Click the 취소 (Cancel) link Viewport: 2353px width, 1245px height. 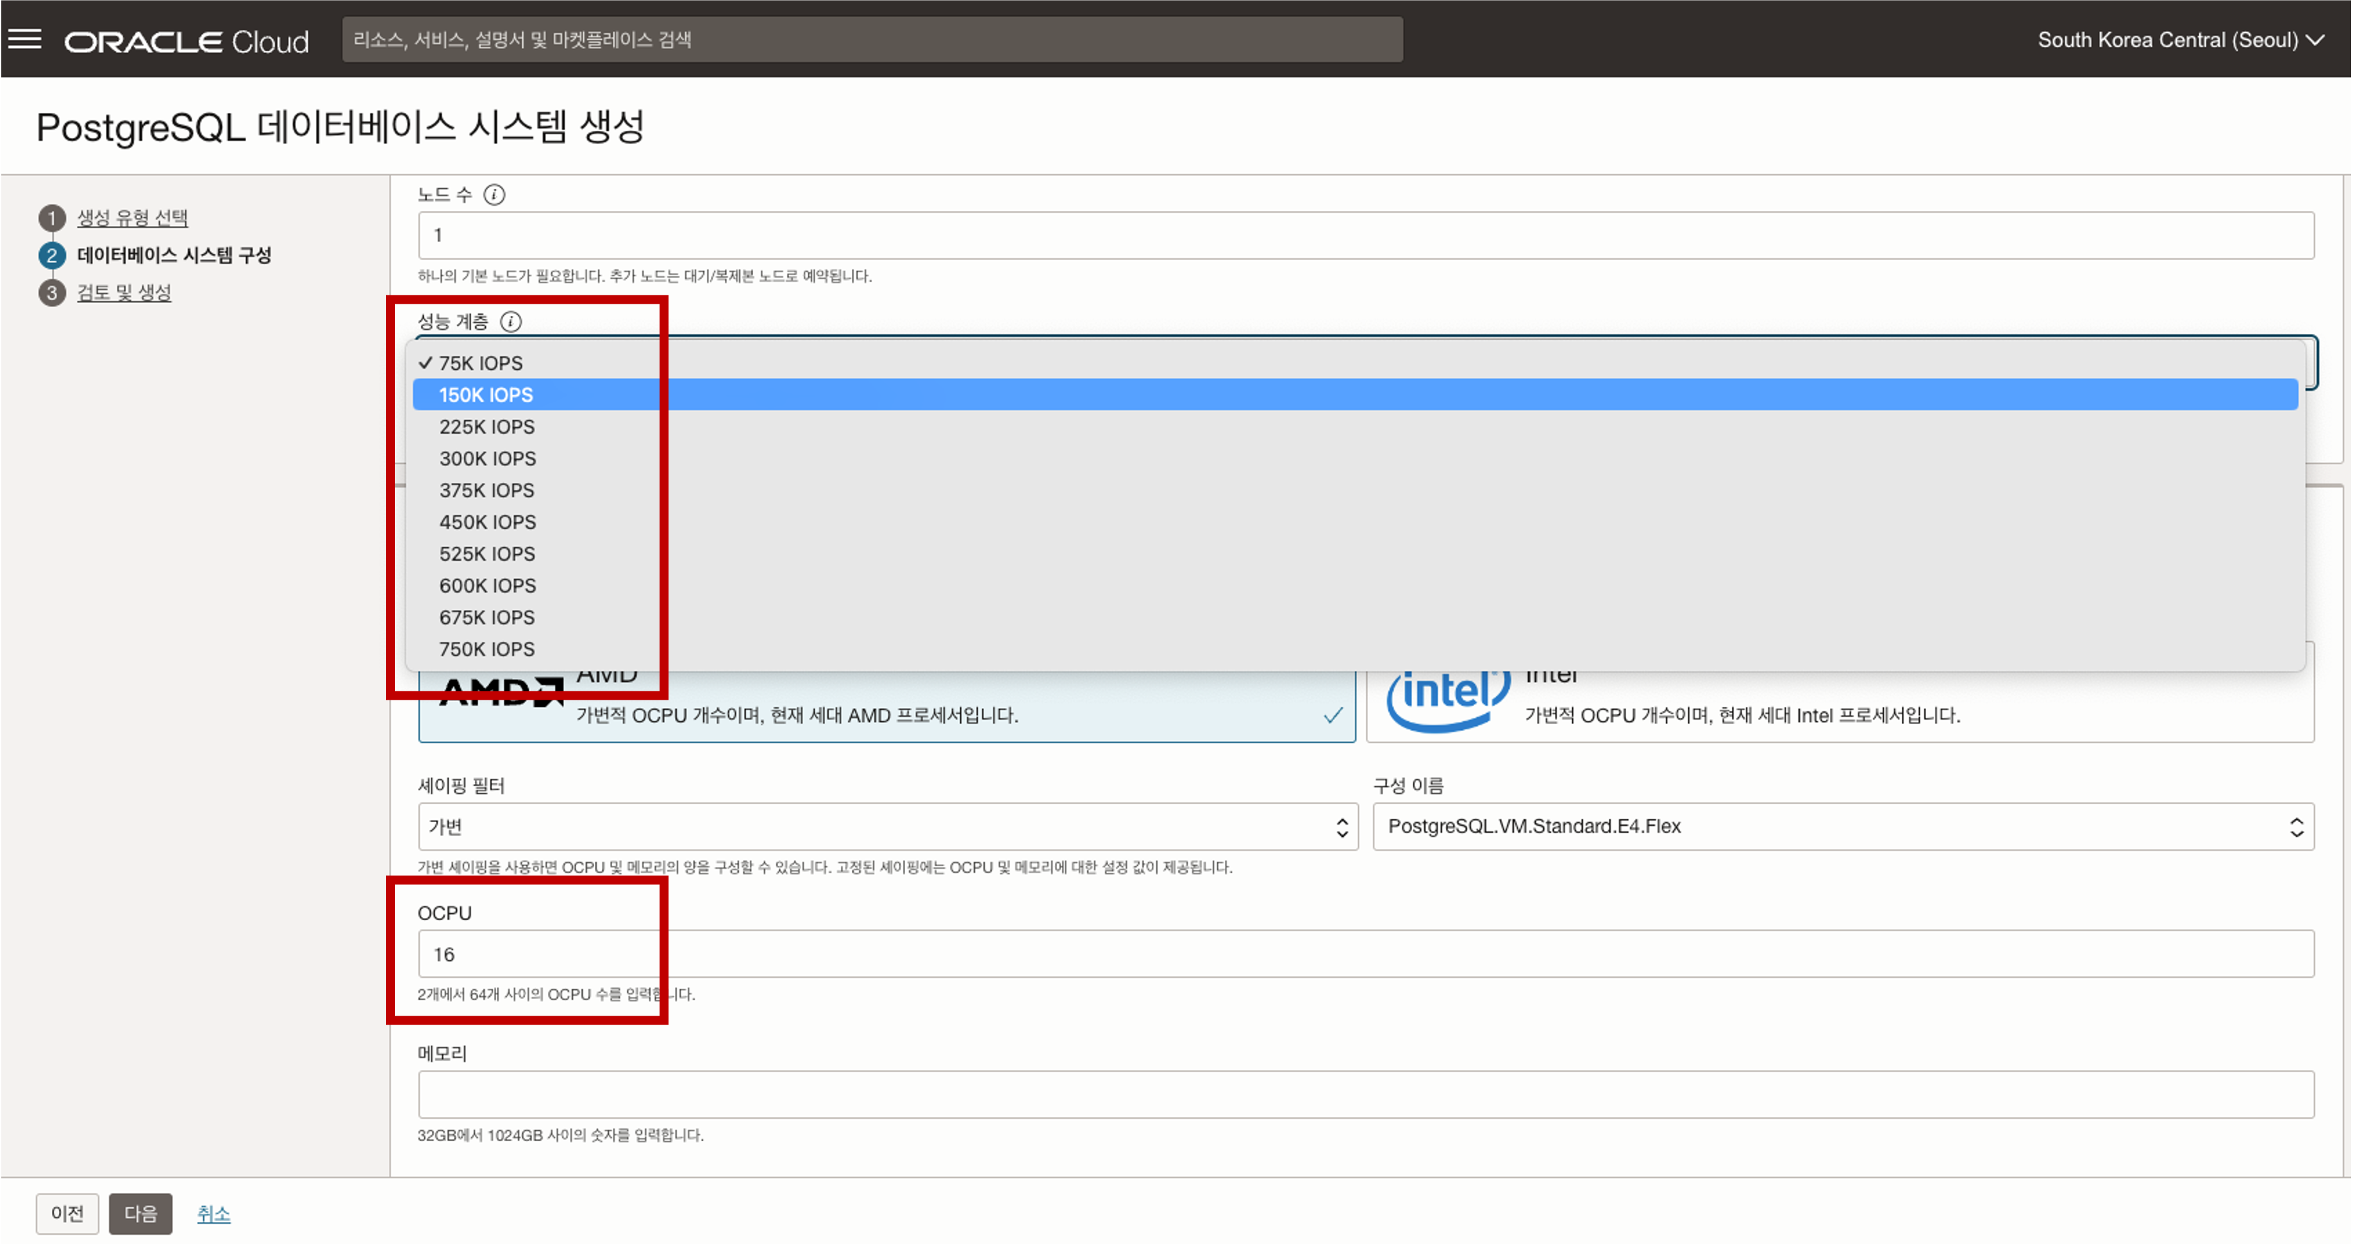(213, 1214)
